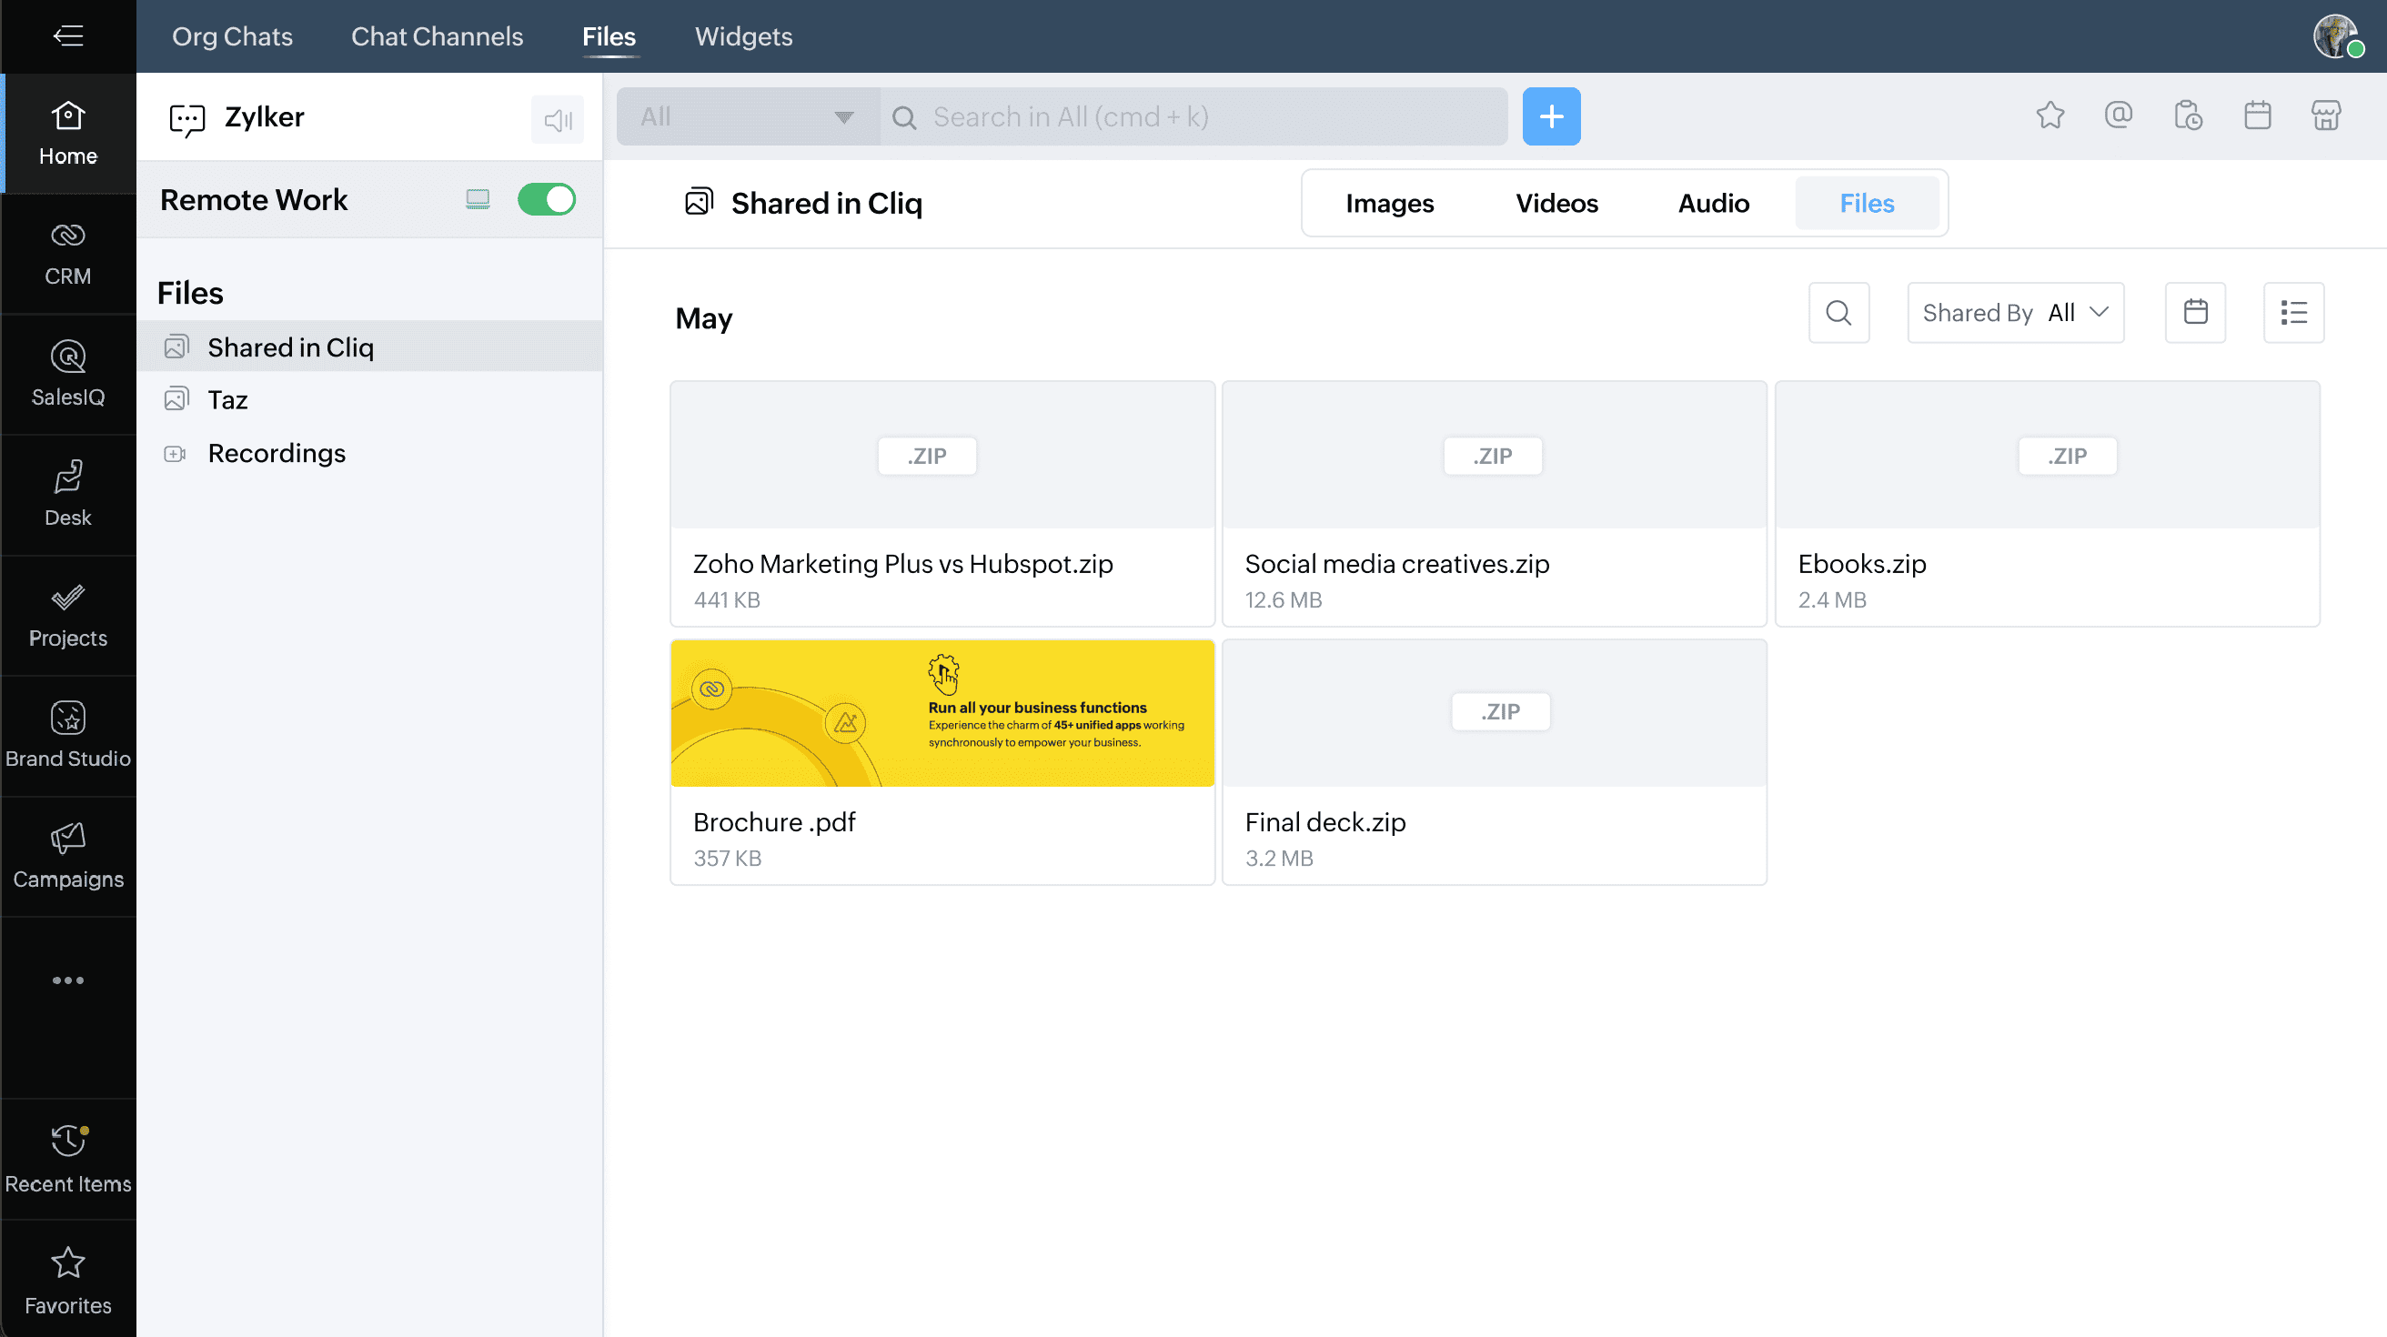The height and width of the screenshot is (1337, 2387).
Task: Open the Brochure .pdf thumbnail
Action: tap(942, 713)
